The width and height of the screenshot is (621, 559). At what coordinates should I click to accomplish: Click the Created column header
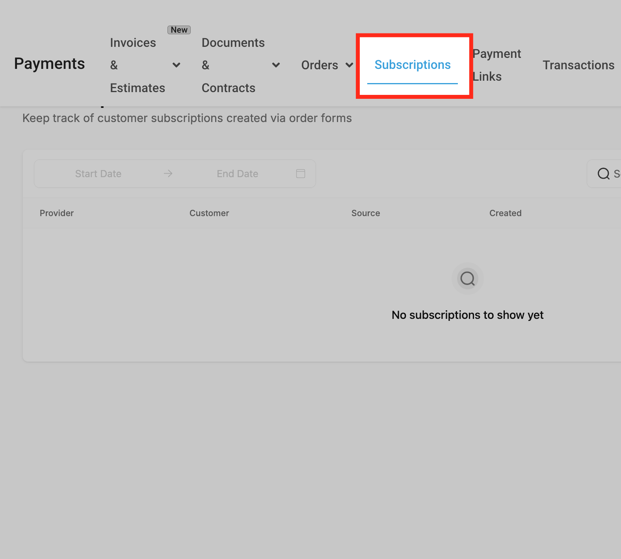[x=506, y=213]
